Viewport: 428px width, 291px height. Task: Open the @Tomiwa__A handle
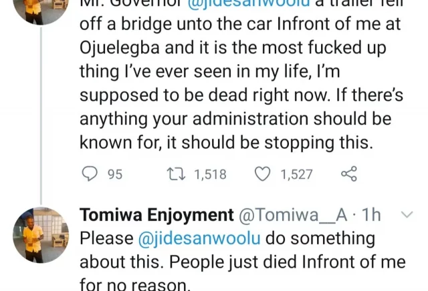[x=292, y=216]
